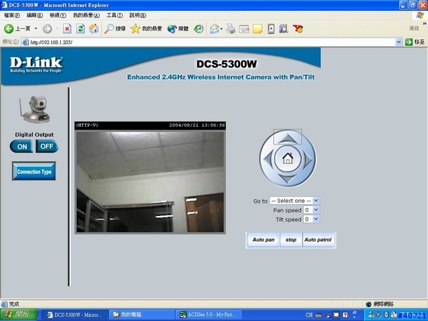Stop page loading with red X icon
428x321 pixels.
click(x=67, y=28)
